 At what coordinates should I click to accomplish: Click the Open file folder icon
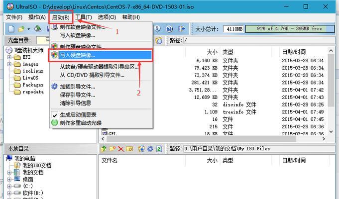[21, 29]
